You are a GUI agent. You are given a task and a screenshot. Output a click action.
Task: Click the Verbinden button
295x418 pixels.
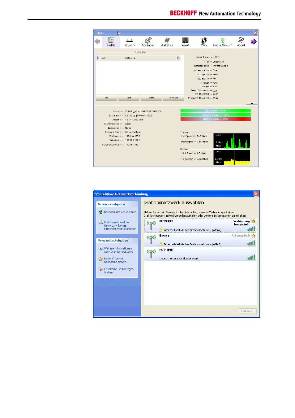(247, 311)
